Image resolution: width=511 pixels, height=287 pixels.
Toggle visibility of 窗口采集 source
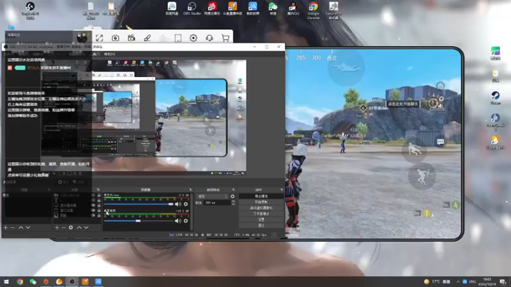coord(93,210)
